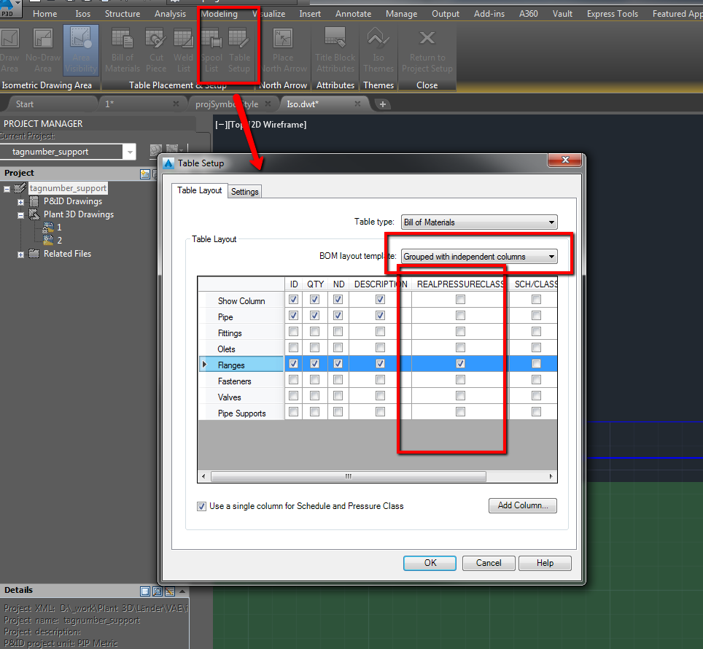Open the BOM layout template dropdown

click(478, 257)
